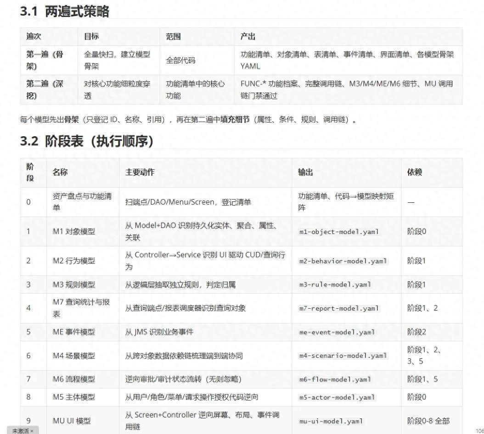Viewport: 484px width, 434px height.
Task: Click the paragraph starting '每个模型先出骨架'
Action: point(188,119)
